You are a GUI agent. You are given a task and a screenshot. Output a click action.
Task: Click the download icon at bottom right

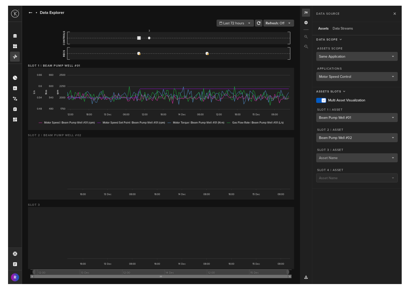click(x=306, y=277)
